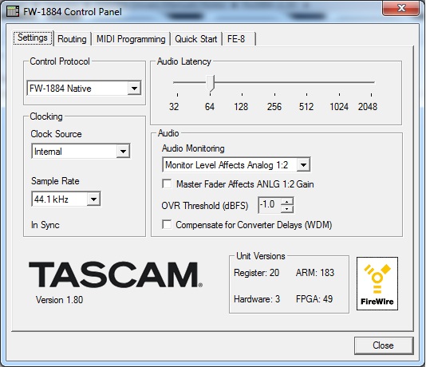Go to the Quick Start tab
The width and height of the screenshot is (426, 367).
click(196, 39)
